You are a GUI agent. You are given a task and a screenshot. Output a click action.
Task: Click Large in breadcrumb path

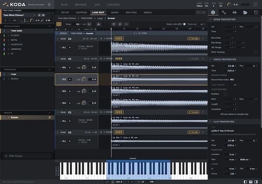coord(100,18)
